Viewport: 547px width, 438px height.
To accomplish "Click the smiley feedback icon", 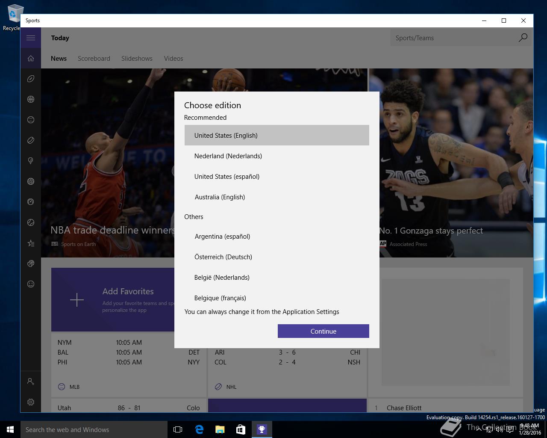I will (x=31, y=284).
